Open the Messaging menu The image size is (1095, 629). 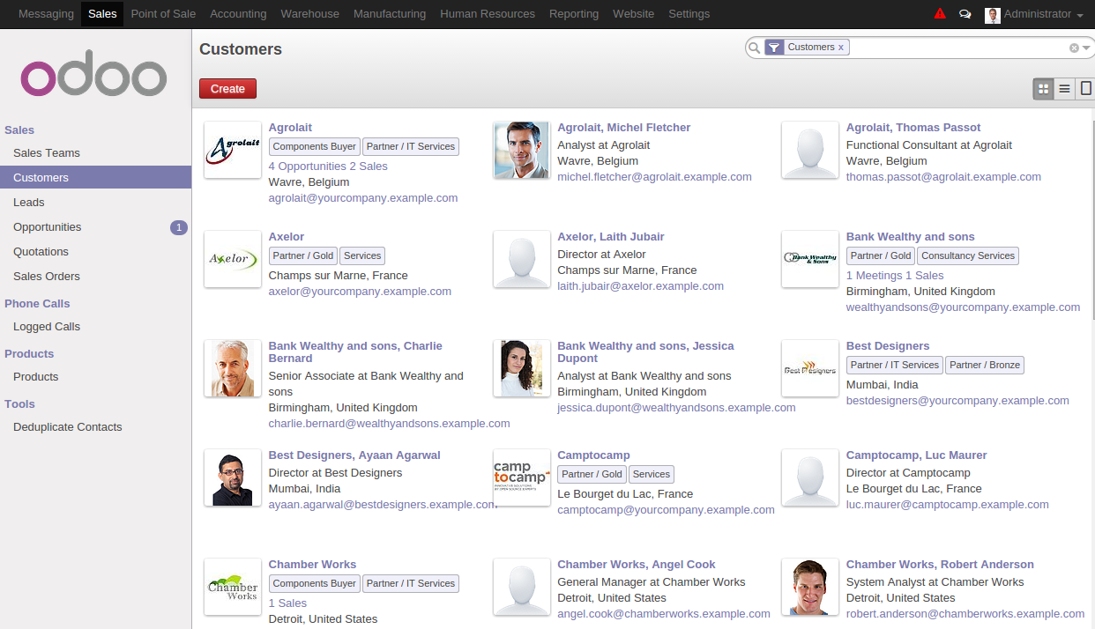pos(46,14)
